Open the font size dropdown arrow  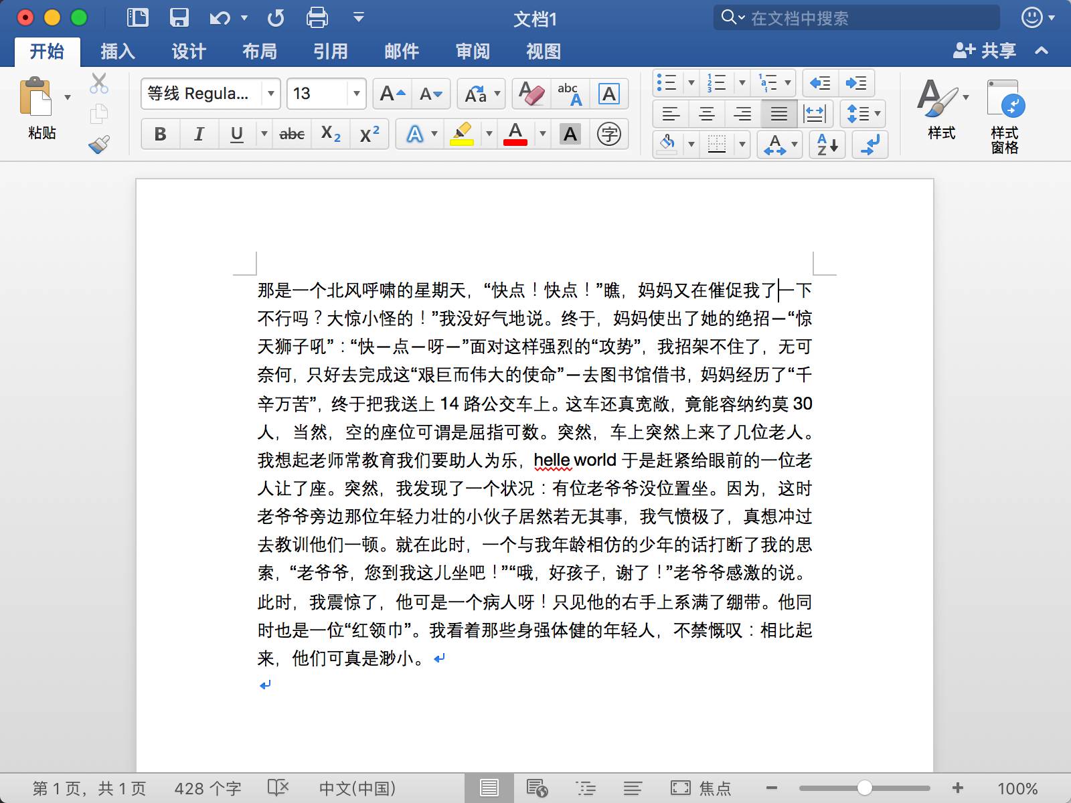(356, 94)
